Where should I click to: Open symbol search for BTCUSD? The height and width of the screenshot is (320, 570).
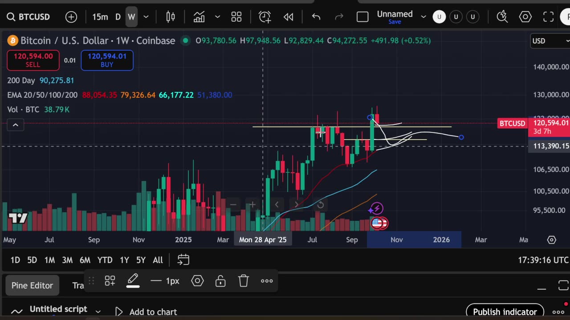point(28,17)
